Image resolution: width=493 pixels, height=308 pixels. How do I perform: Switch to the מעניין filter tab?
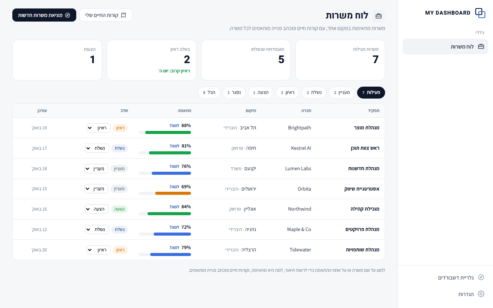[342, 92]
